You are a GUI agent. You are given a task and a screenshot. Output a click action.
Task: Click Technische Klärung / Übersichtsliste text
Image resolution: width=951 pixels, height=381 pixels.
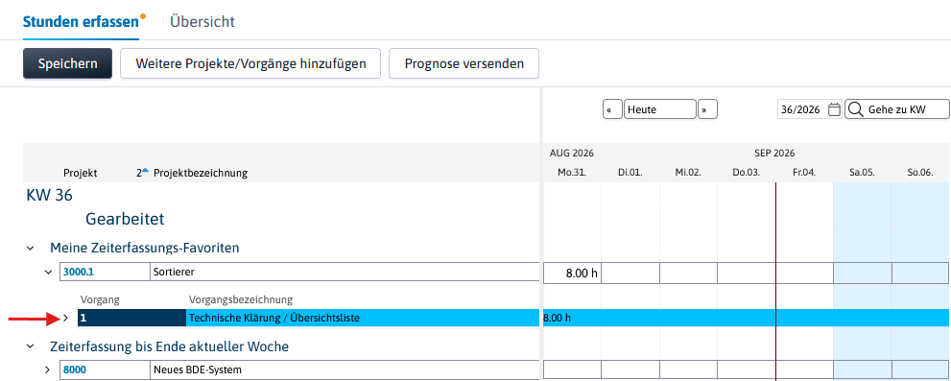(274, 318)
